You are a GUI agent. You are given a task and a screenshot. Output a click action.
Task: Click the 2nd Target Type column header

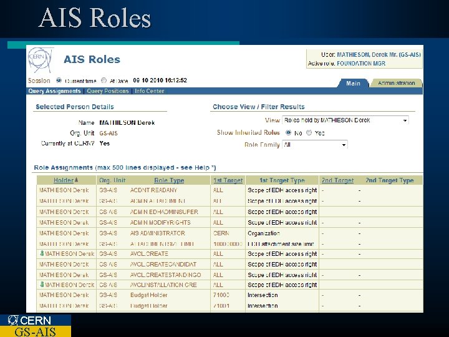390,180
